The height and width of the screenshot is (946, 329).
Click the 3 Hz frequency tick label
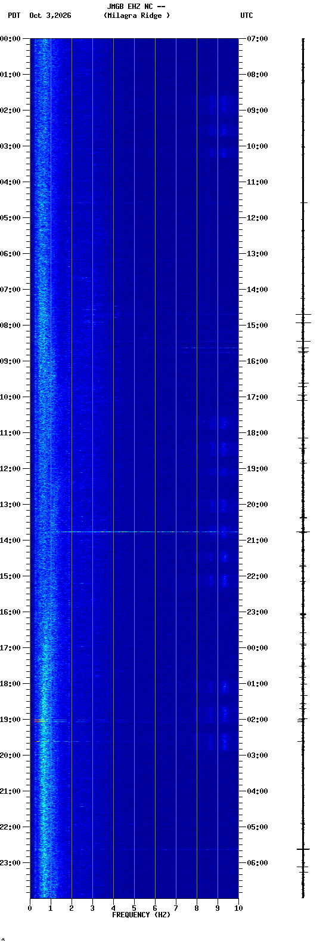tap(92, 908)
